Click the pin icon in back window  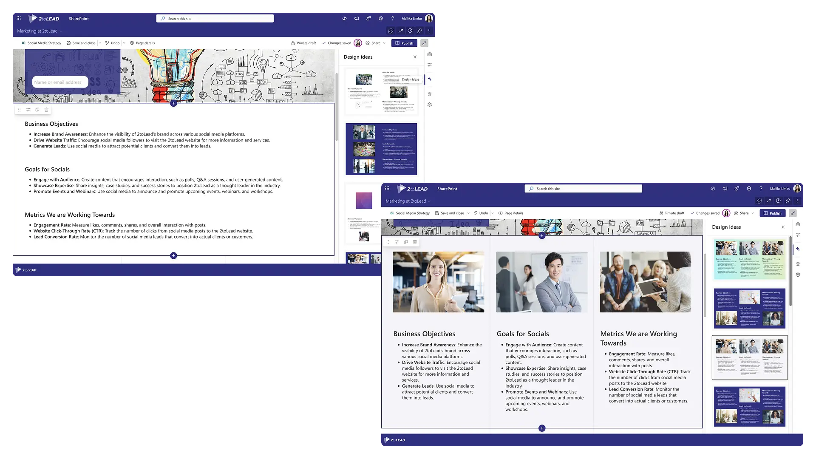(x=419, y=31)
